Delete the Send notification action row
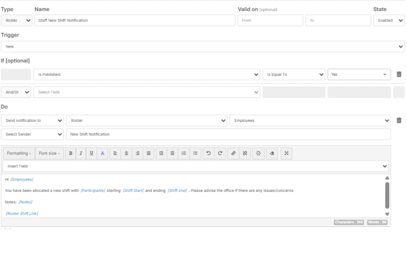407x257 pixels. pyautogui.click(x=399, y=121)
